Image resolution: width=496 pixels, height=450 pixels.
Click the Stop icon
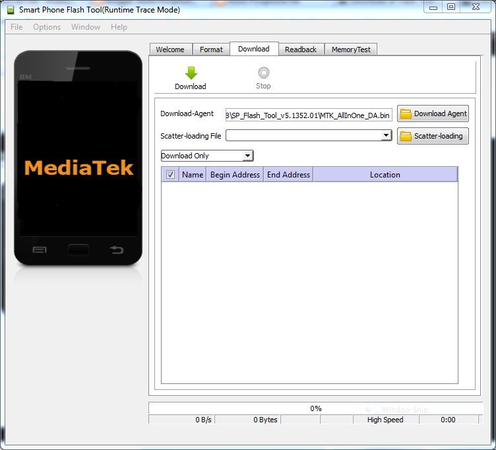[x=264, y=73]
